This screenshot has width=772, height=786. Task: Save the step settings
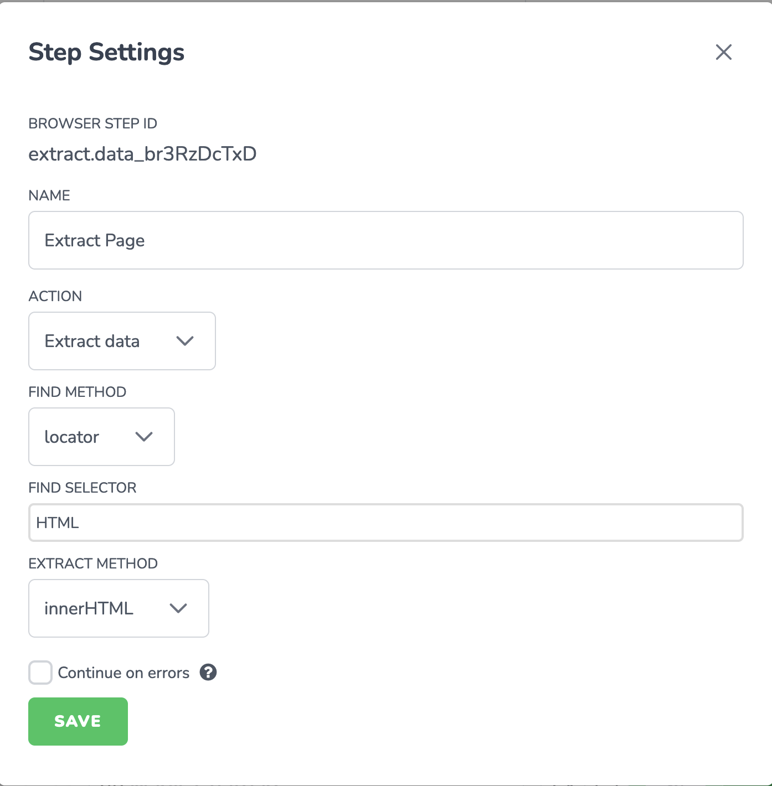[78, 721]
